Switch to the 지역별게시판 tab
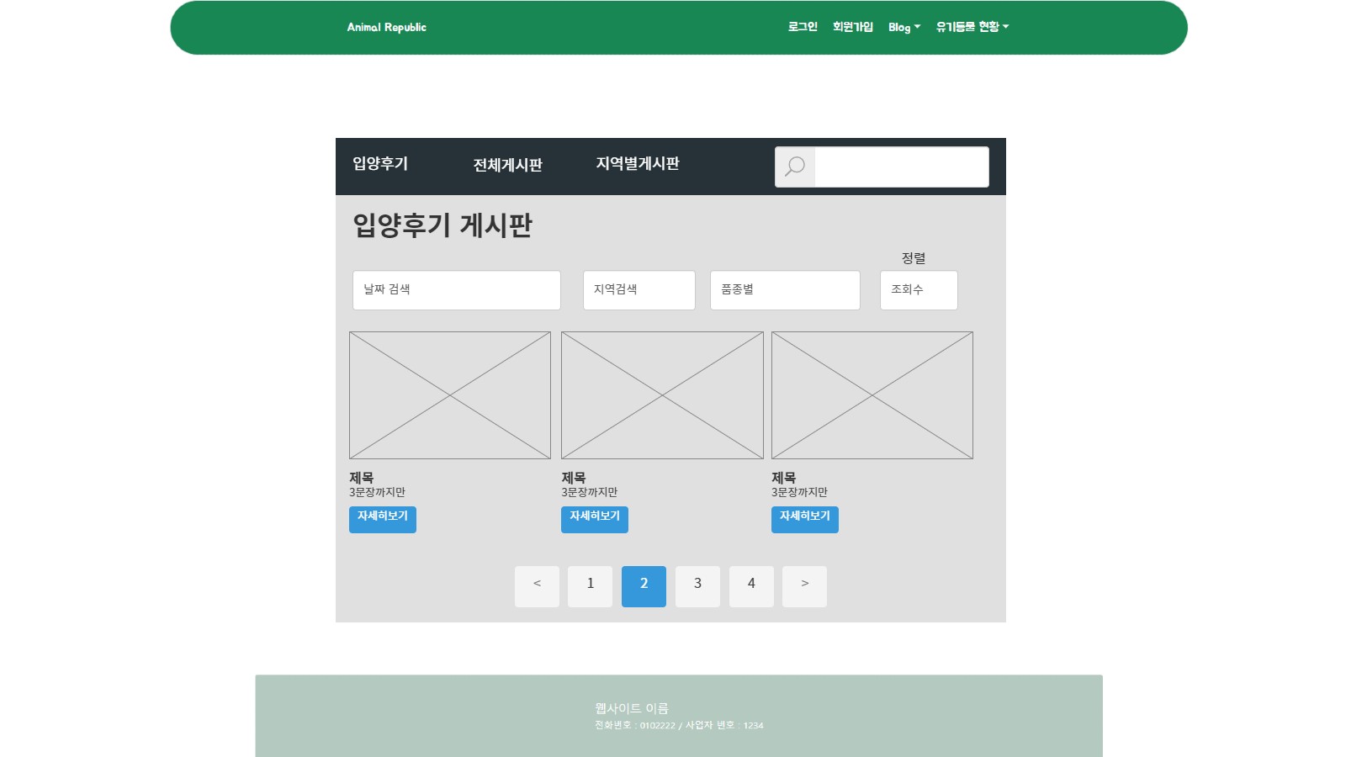 point(639,165)
